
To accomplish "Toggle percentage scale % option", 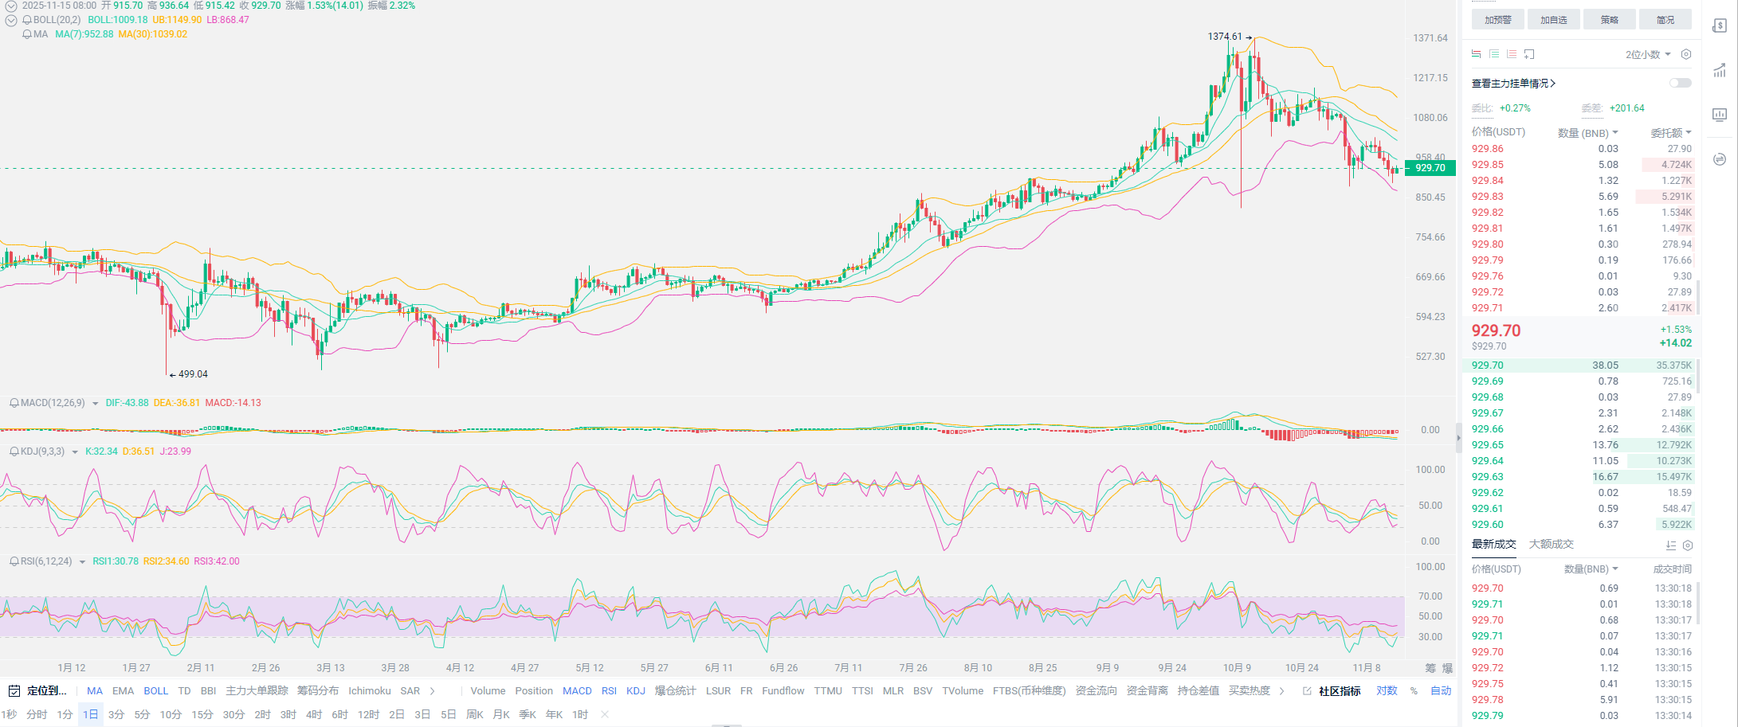I will click(x=1414, y=691).
